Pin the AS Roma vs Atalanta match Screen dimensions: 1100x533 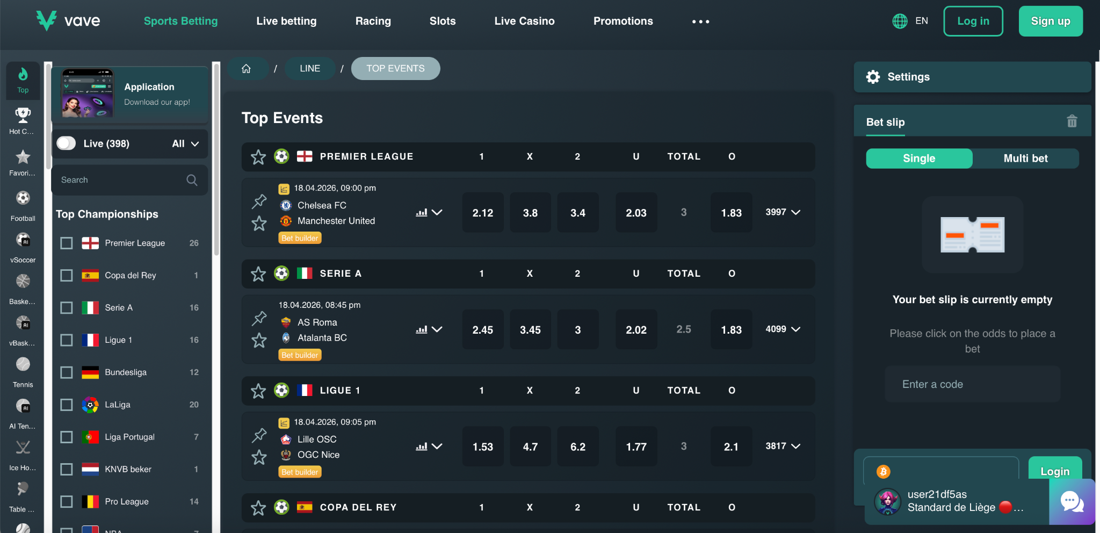(259, 318)
